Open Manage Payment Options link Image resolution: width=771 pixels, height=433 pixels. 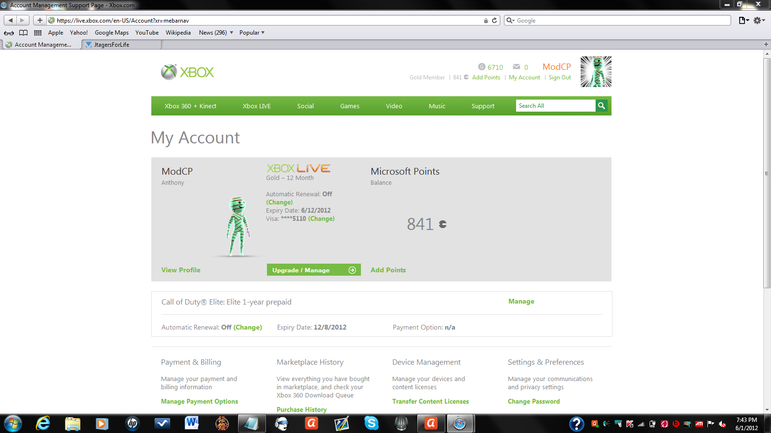pos(199,401)
